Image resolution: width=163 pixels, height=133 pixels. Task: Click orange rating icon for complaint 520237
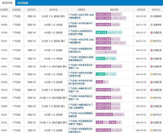pos(152,130)
